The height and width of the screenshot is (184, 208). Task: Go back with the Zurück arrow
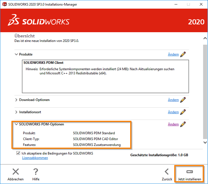pos(167,171)
